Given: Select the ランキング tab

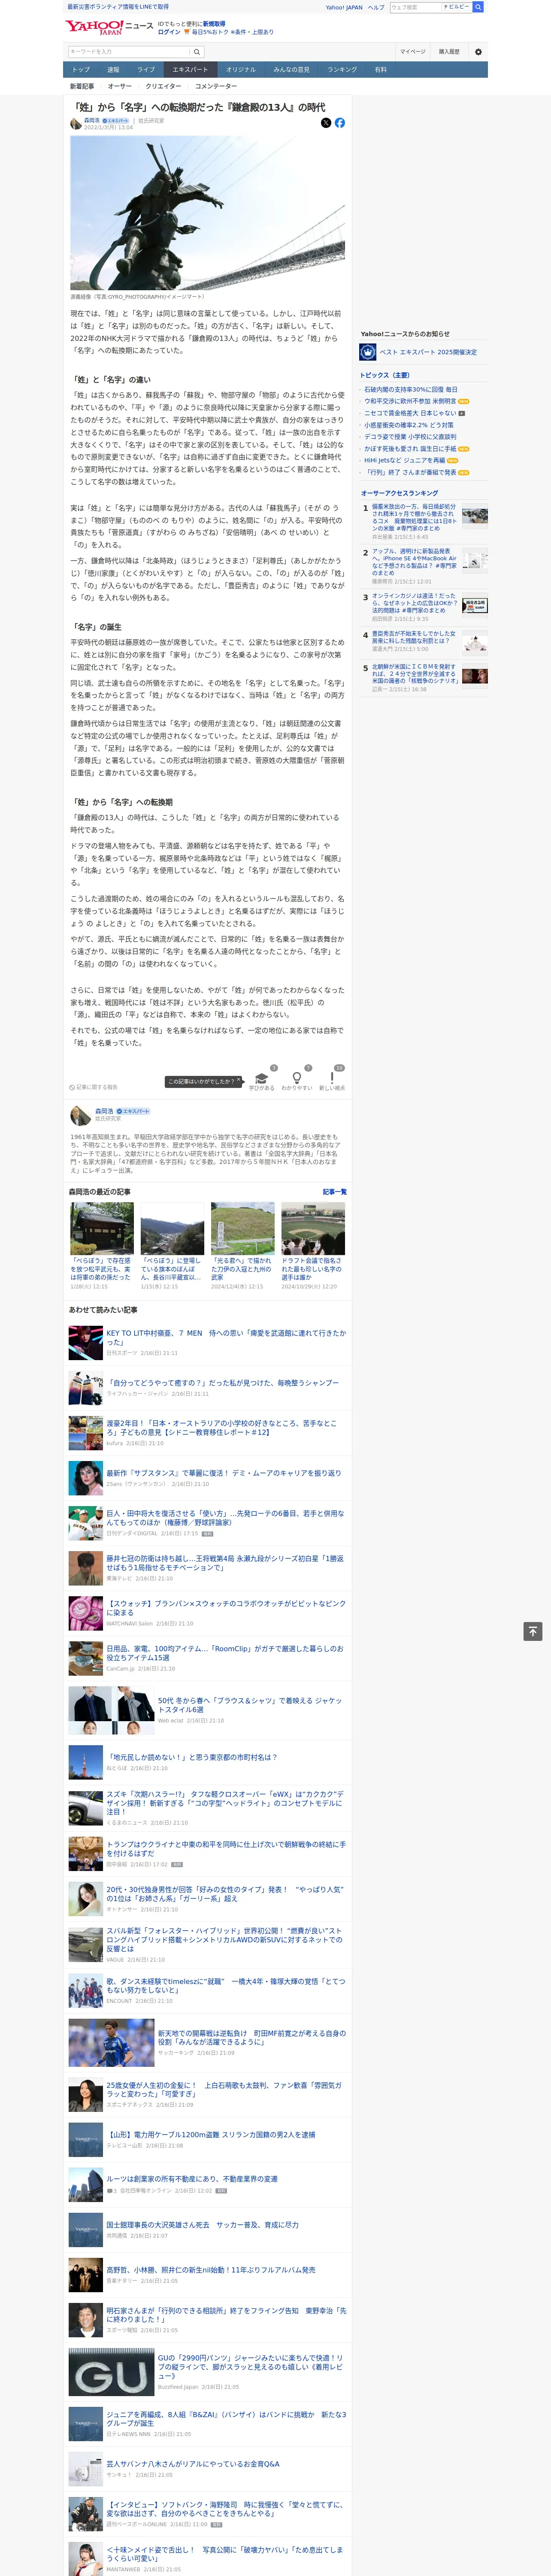Looking at the screenshot, I should [x=342, y=70].
